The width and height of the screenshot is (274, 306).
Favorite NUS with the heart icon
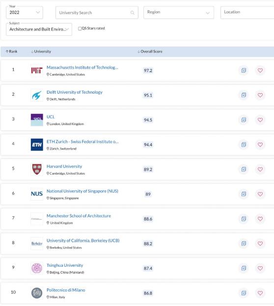(260, 194)
